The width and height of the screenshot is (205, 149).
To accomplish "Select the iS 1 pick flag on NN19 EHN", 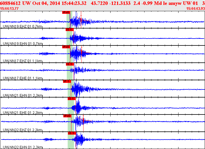I will [x=70, y=30].
